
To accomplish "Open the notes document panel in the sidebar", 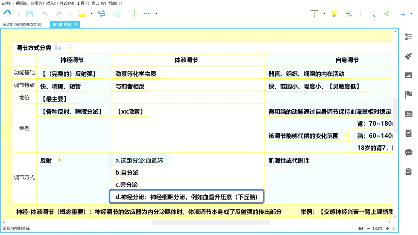I will point(409,133).
